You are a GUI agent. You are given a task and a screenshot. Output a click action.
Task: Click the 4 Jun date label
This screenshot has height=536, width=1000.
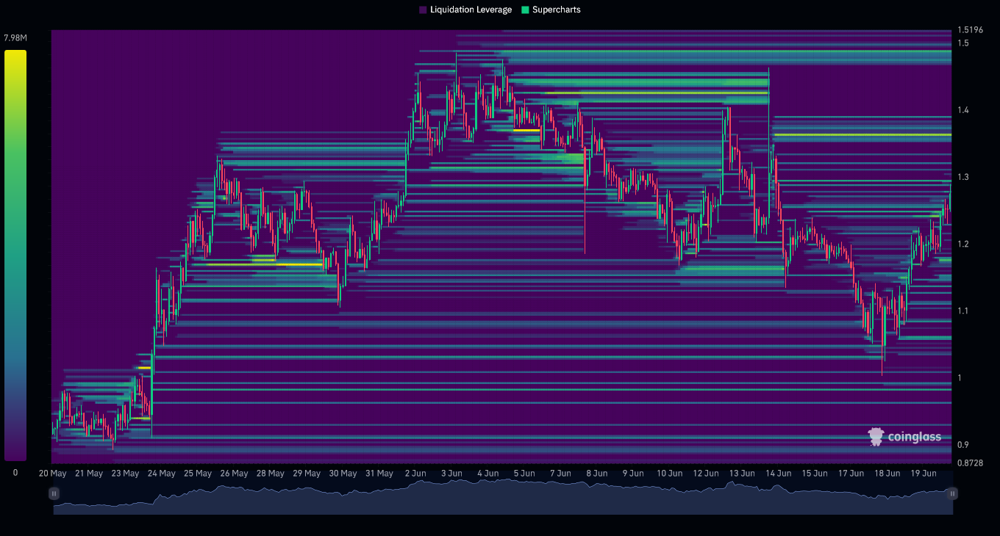(x=488, y=474)
